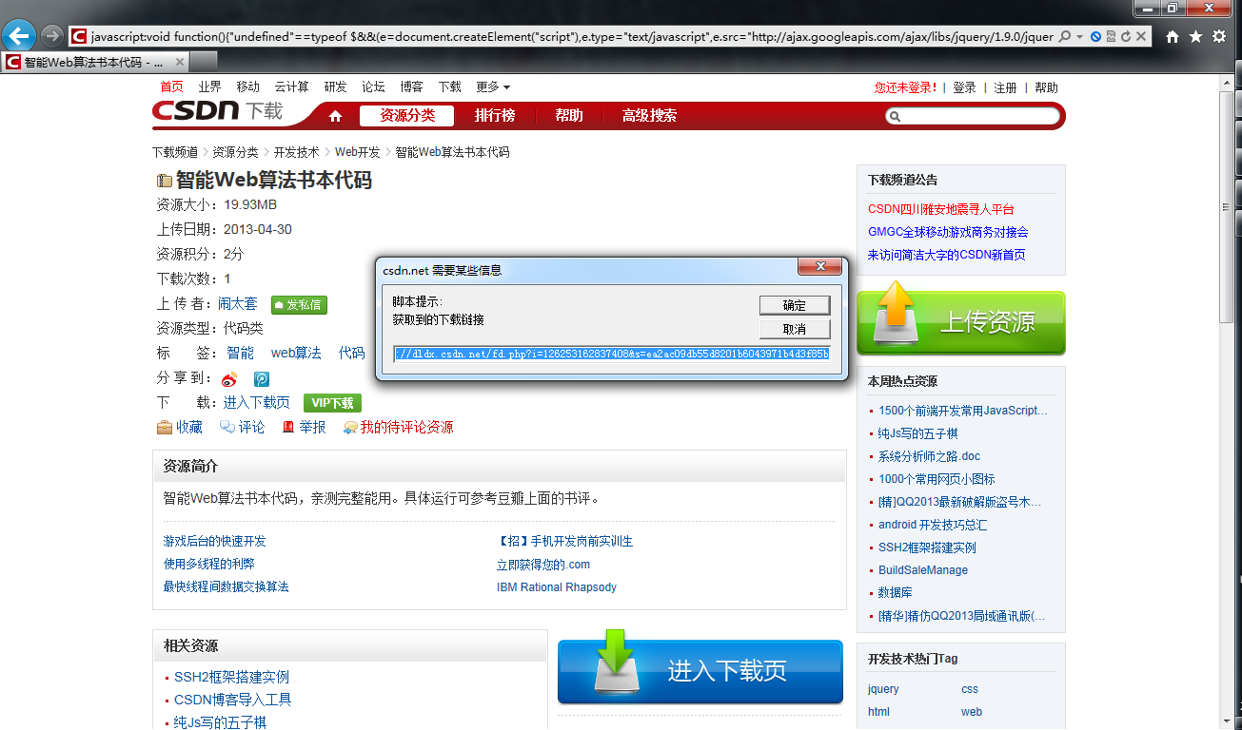Click uploader name 闹太套
The image size is (1242, 730).
point(237,304)
